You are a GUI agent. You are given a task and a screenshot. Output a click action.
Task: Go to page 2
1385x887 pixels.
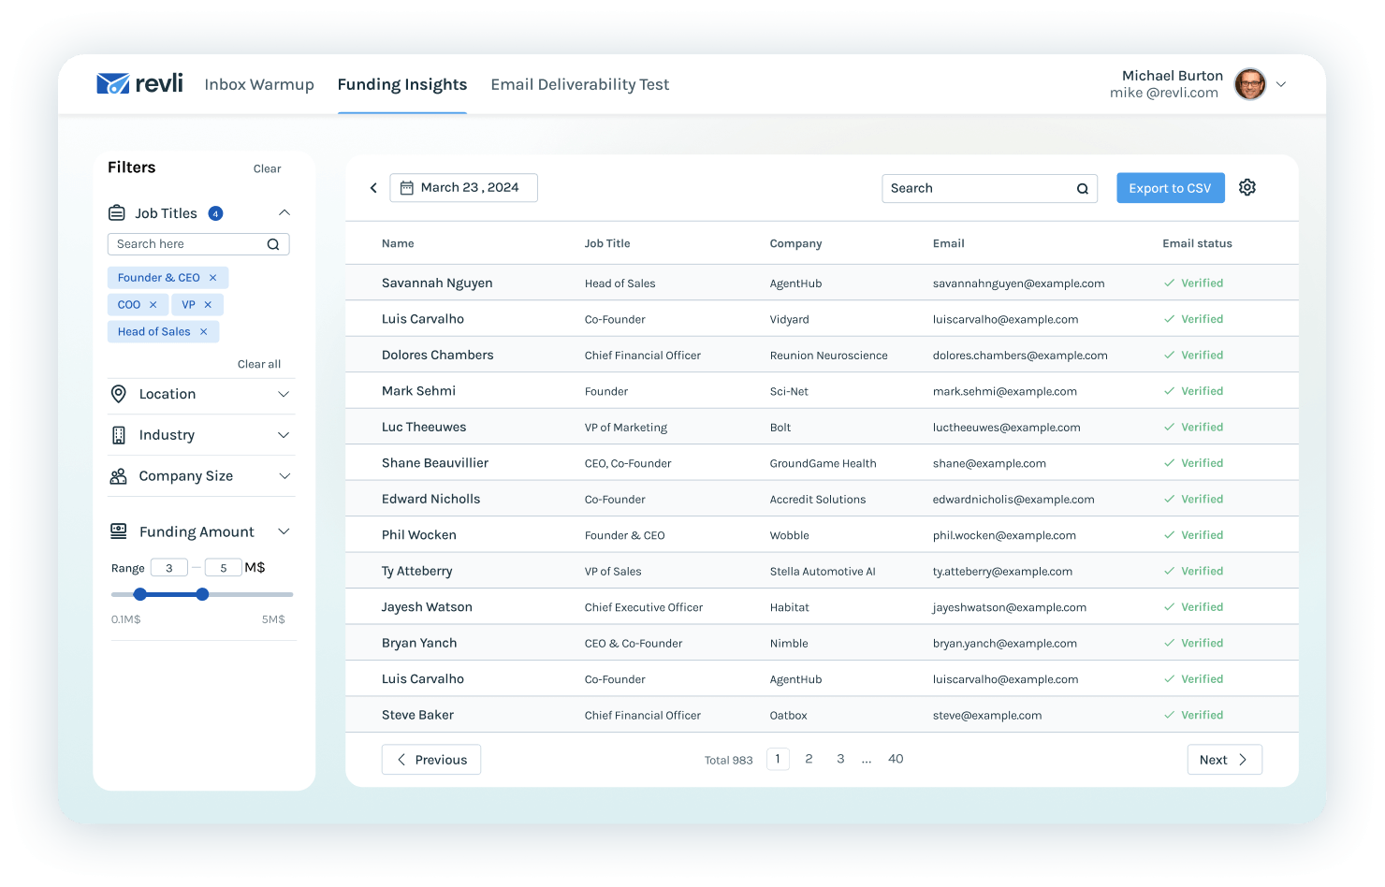809,759
